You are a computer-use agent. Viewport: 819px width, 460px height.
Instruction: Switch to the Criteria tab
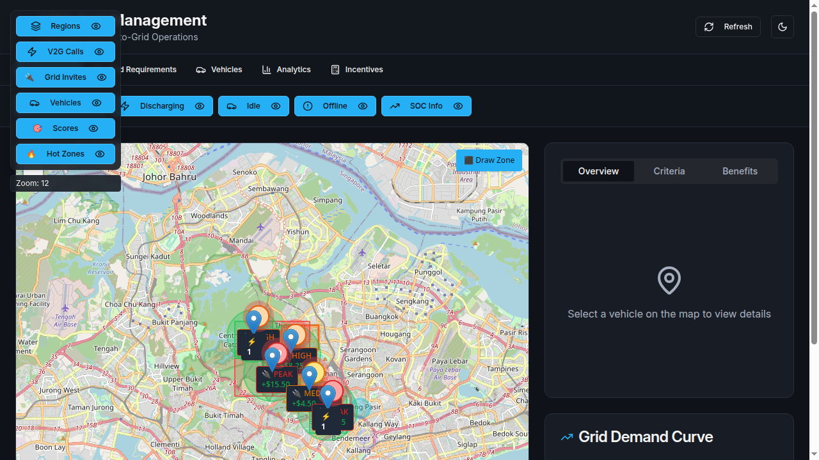[x=669, y=171]
